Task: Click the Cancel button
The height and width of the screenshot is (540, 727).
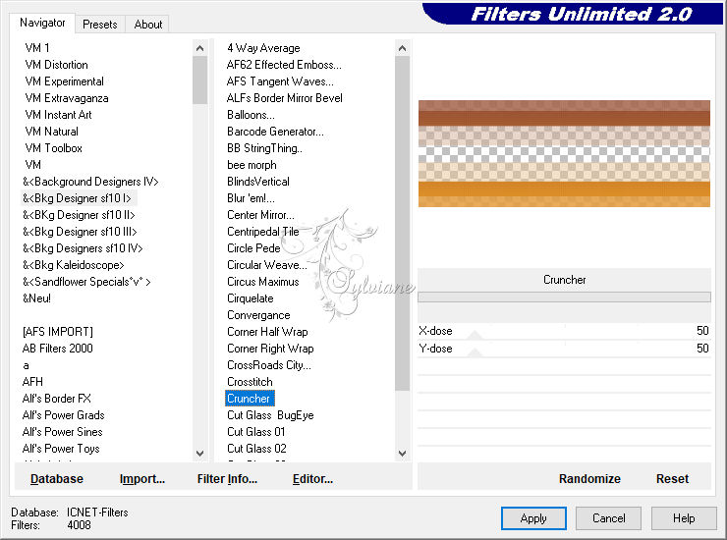Action: 608,518
